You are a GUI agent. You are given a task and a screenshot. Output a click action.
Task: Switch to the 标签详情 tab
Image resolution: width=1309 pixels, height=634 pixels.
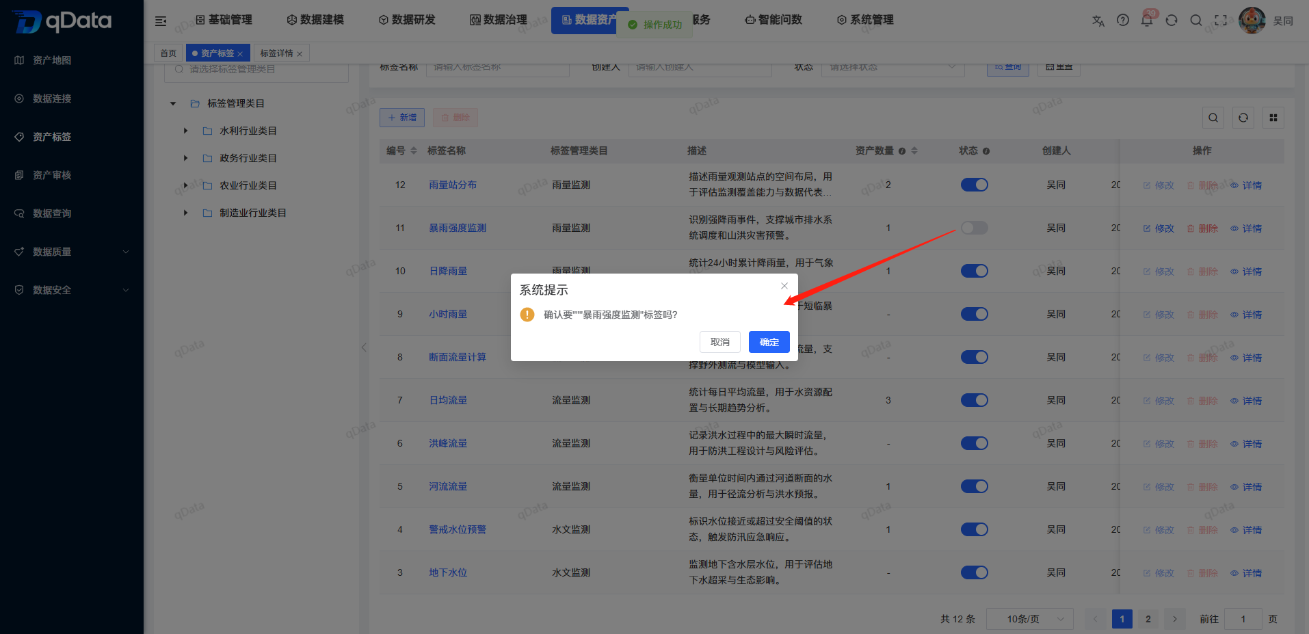(276, 53)
